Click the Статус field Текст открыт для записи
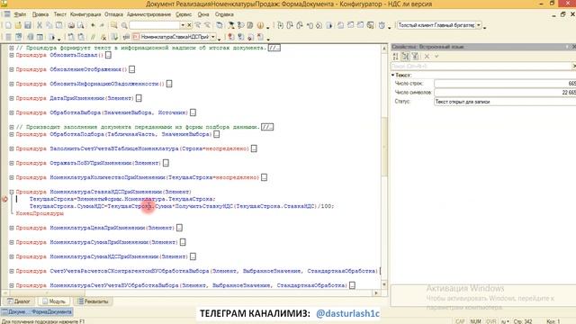 tap(505, 102)
